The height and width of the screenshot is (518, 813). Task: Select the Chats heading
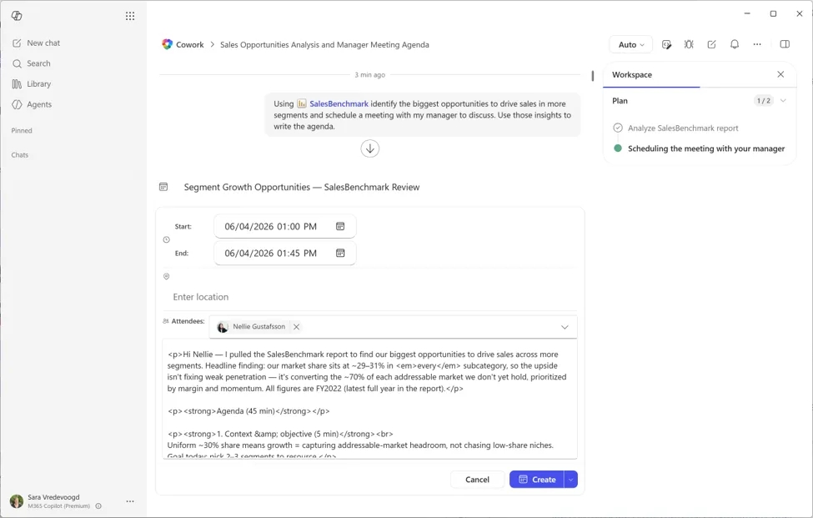[20, 155]
